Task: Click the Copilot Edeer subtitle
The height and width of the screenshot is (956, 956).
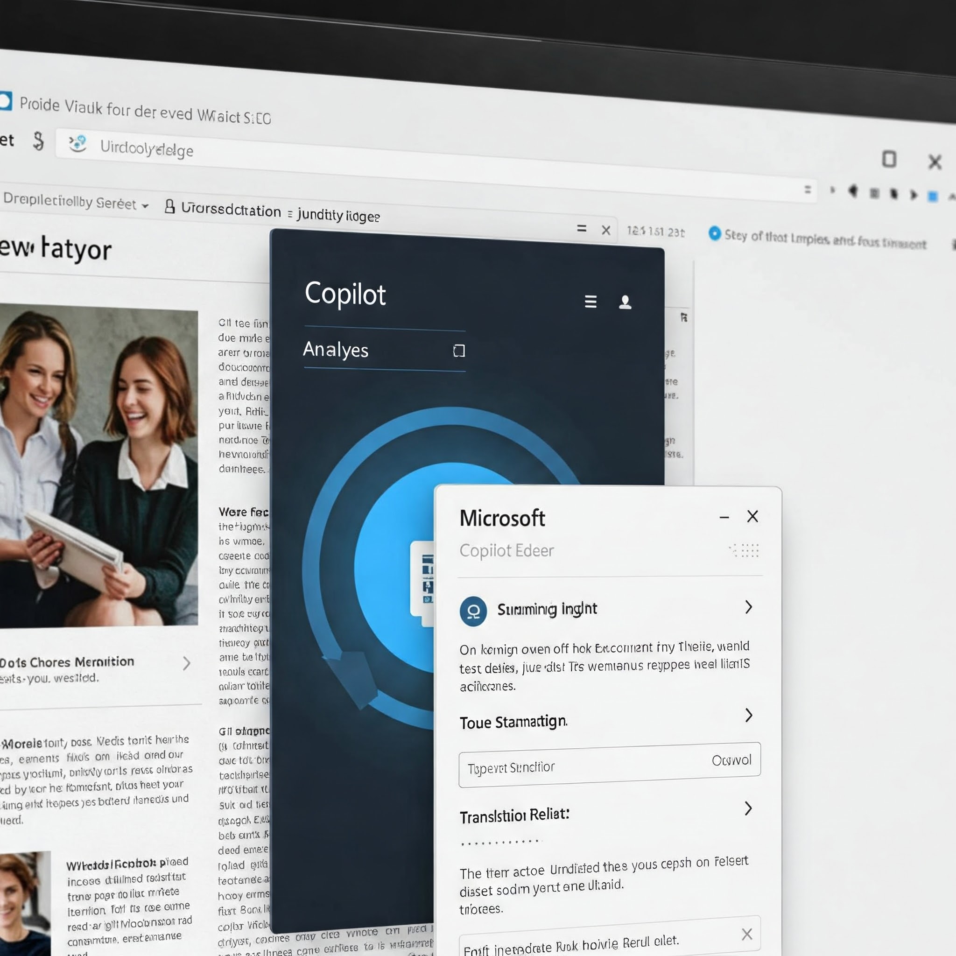Action: [506, 551]
